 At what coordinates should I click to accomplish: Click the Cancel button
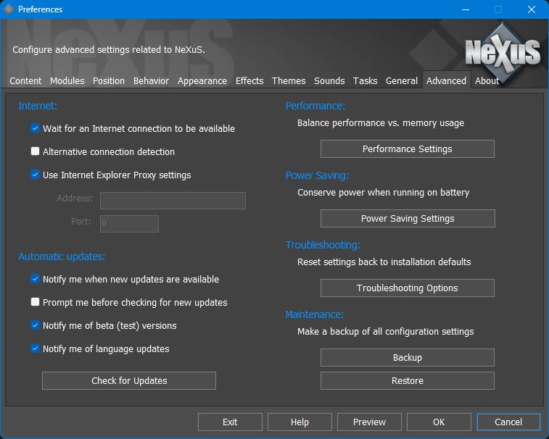pyautogui.click(x=508, y=422)
